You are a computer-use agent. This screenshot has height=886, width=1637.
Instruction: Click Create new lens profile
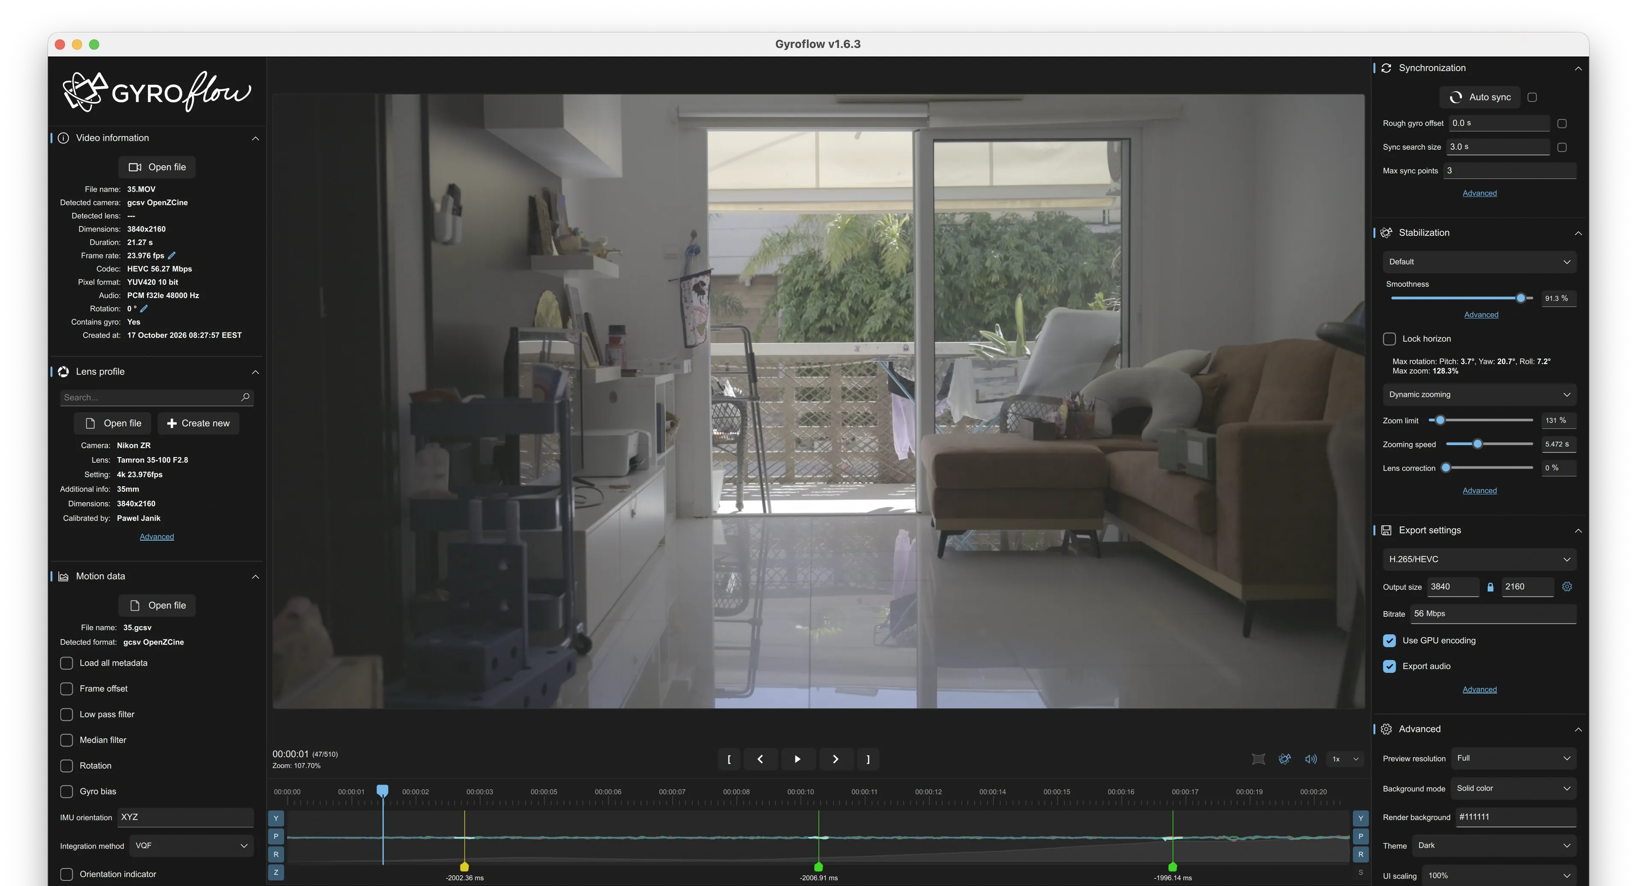(198, 423)
